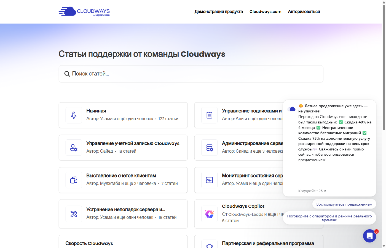The image size is (386, 248).
Task: Click the Поиск статей search field
Action: (191, 74)
